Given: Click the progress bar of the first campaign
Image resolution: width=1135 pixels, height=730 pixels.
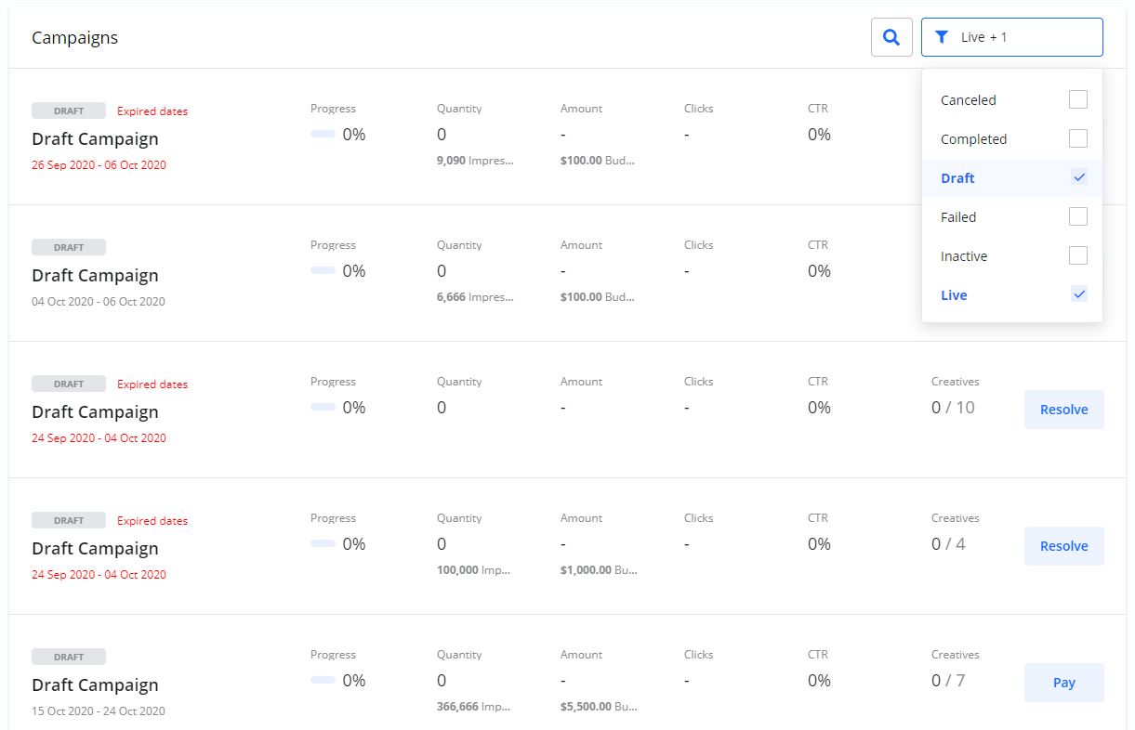Looking at the screenshot, I should click(x=323, y=135).
